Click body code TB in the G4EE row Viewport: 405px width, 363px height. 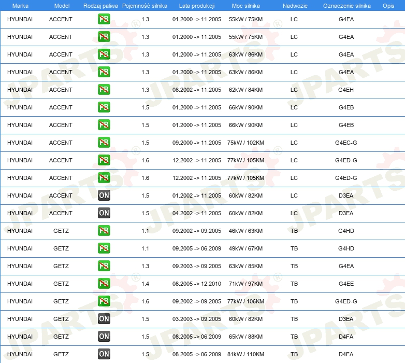(x=294, y=284)
